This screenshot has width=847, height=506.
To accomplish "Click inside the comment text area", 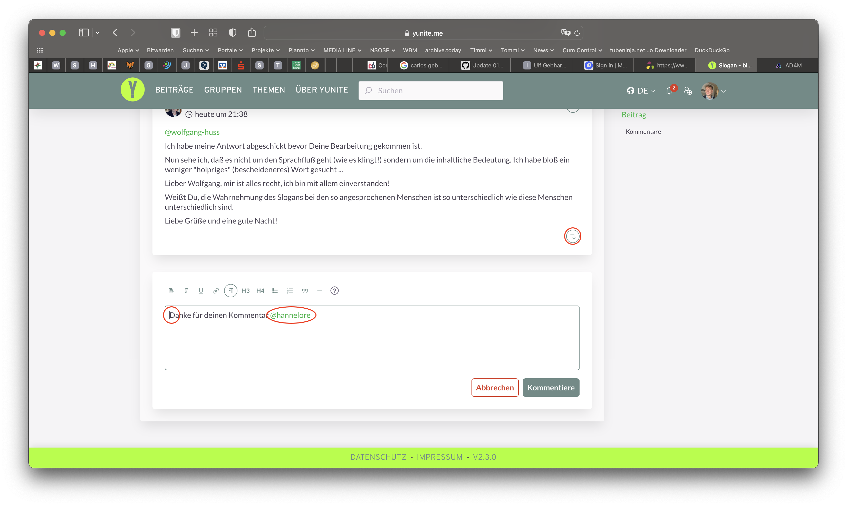I will (372, 338).
